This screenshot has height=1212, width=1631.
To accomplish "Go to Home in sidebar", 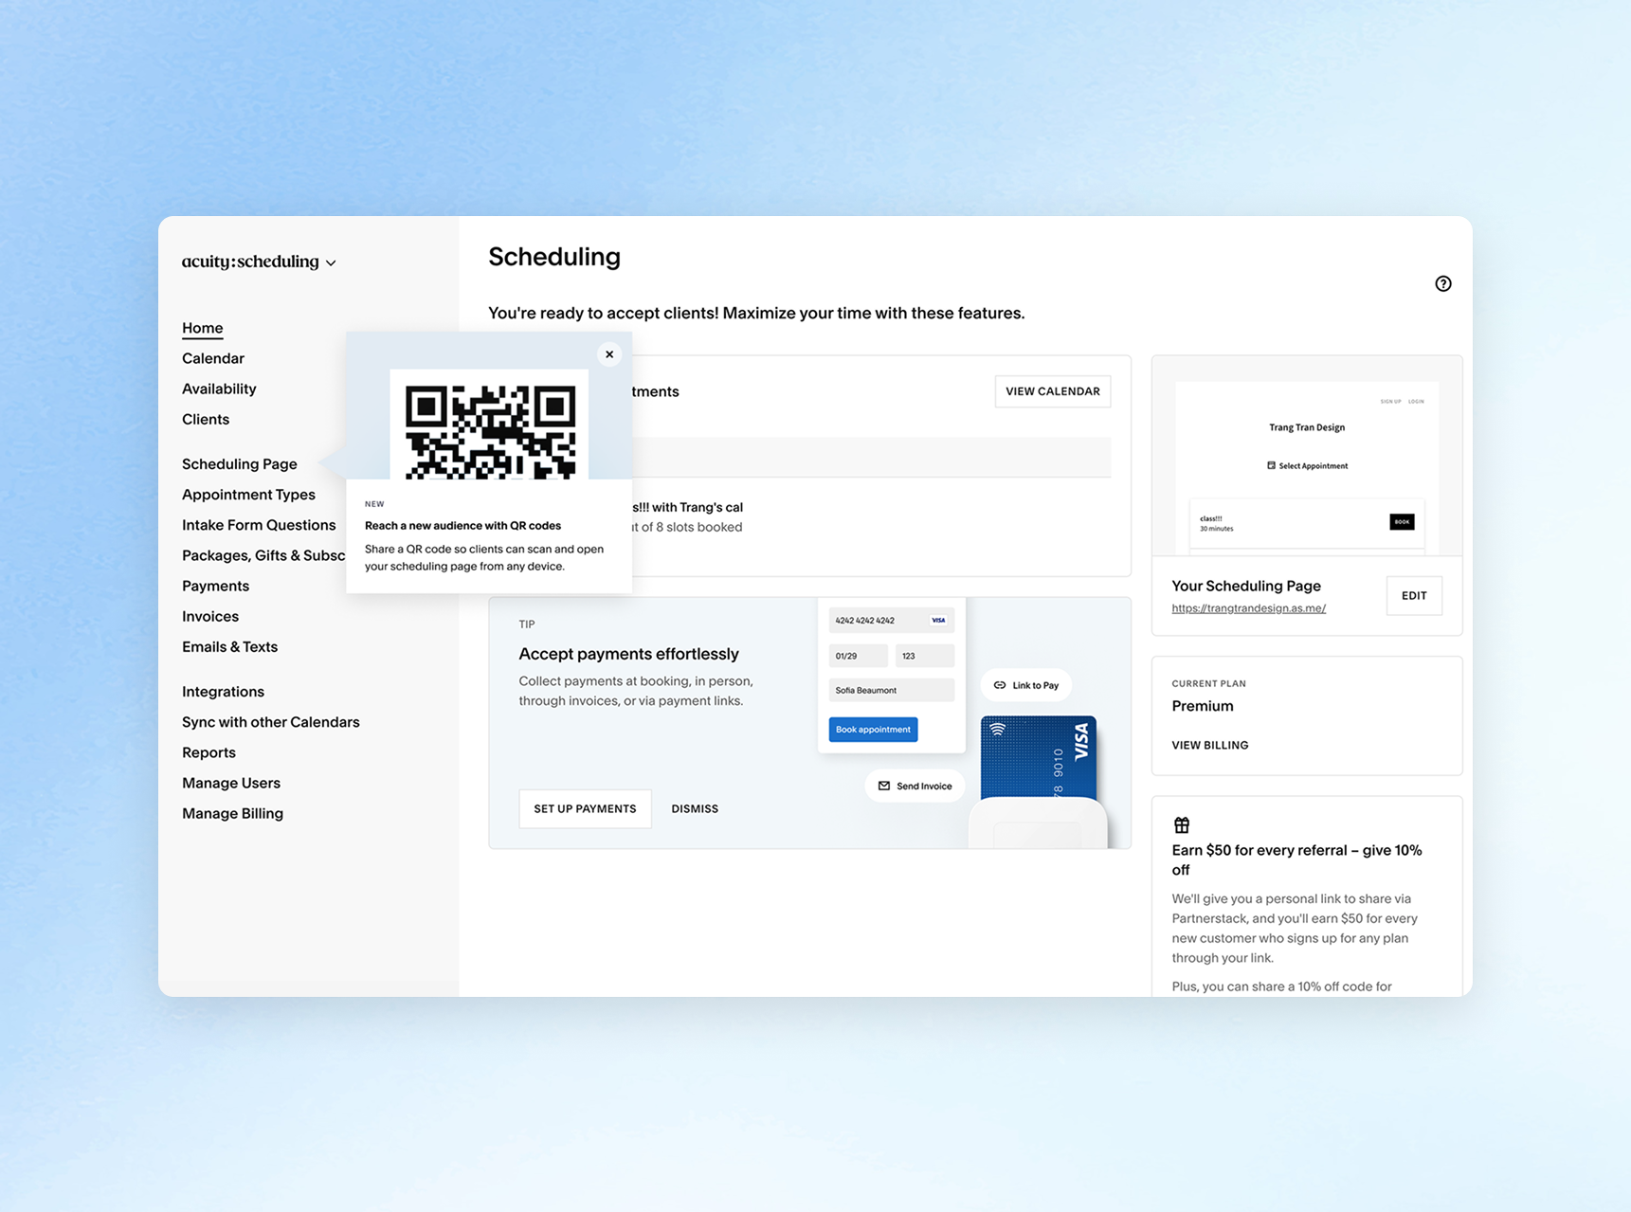I will pos(203,328).
